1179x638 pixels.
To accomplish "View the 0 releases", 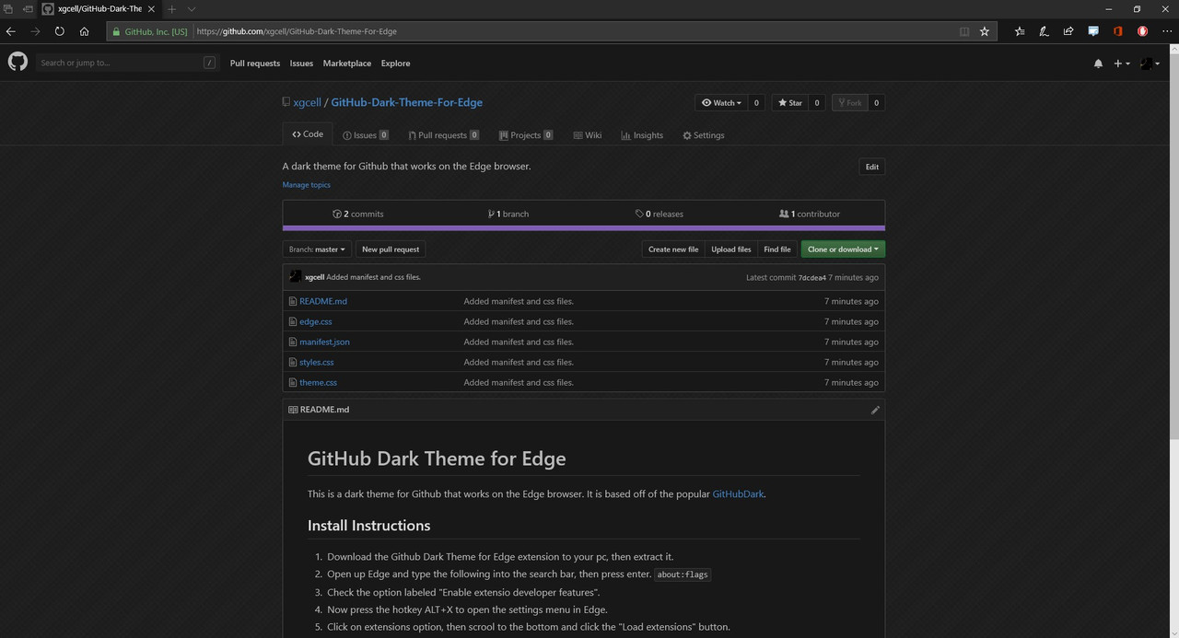I will point(660,214).
